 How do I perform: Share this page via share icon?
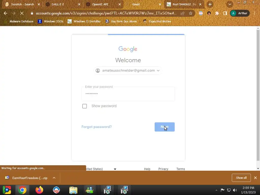(183, 13)
